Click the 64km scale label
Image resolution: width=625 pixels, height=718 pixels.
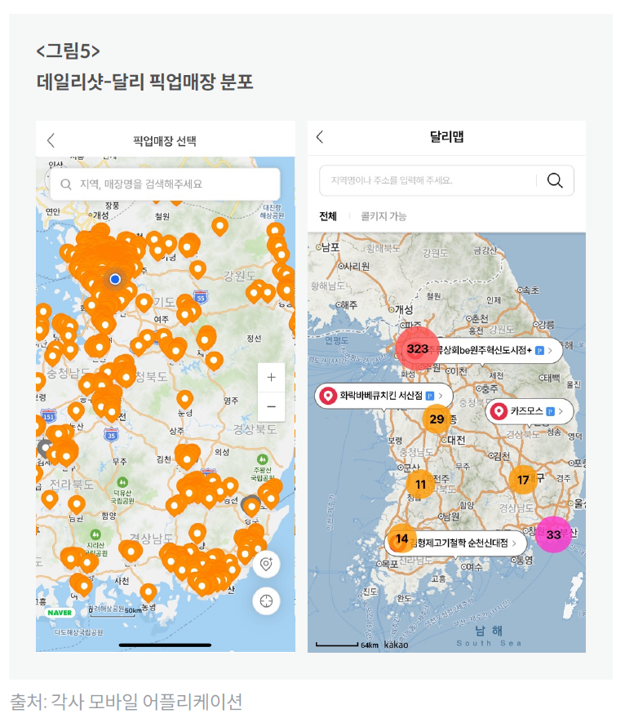pyautogui.click(x=370, y=645)
